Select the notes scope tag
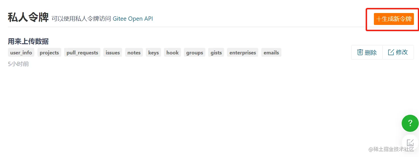The height and width of the screenshot is (157, 419). [x=134, y=52]
